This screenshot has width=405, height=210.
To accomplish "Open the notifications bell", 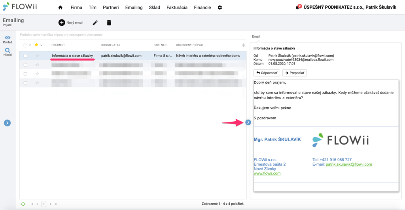I will point(297,7).
